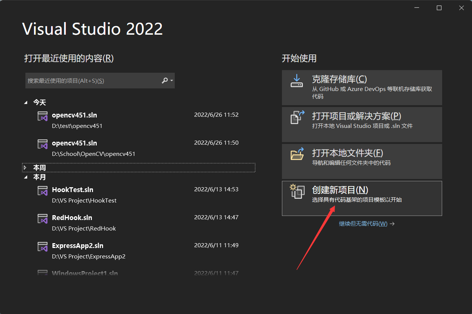Click the open project or solution icon
The width and height of the screenshot is (472, 314).
(298, 117)
